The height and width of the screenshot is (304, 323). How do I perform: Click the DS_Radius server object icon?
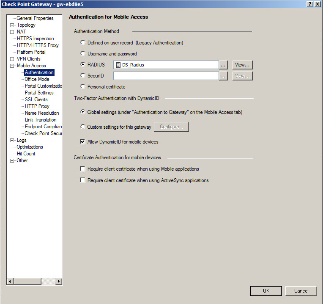[118, 65]
